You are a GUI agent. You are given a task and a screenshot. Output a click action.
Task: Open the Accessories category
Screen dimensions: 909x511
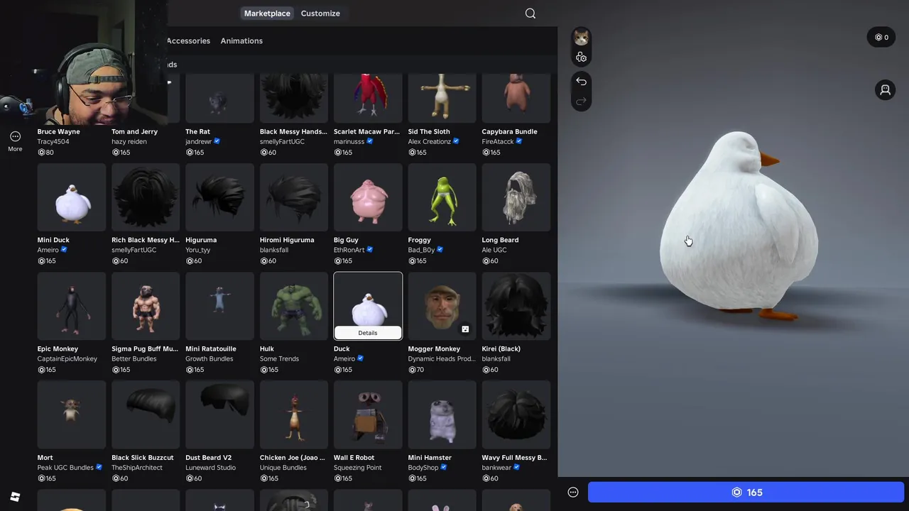tap(188, 41)
